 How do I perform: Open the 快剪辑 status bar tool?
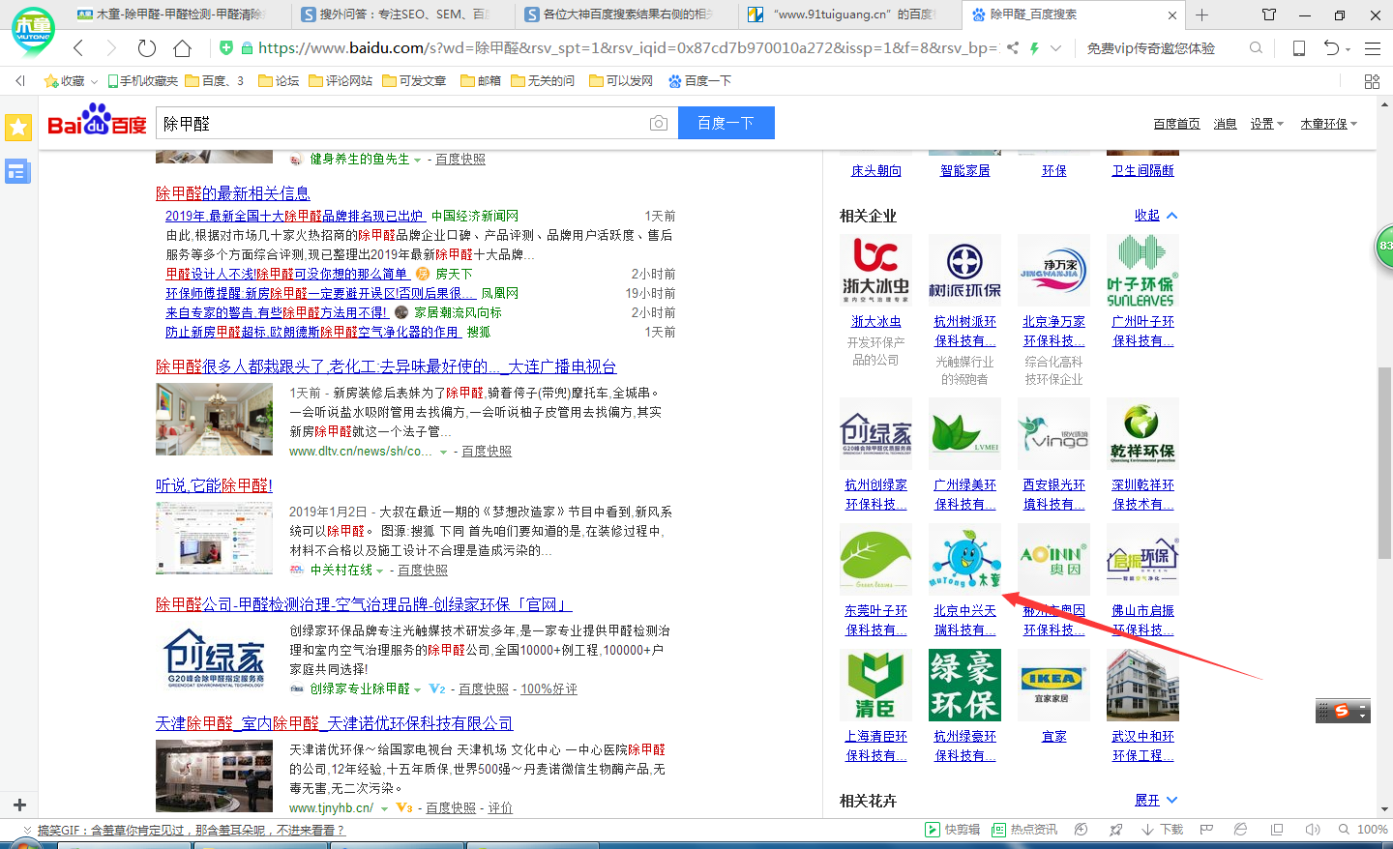click(952, 830)
